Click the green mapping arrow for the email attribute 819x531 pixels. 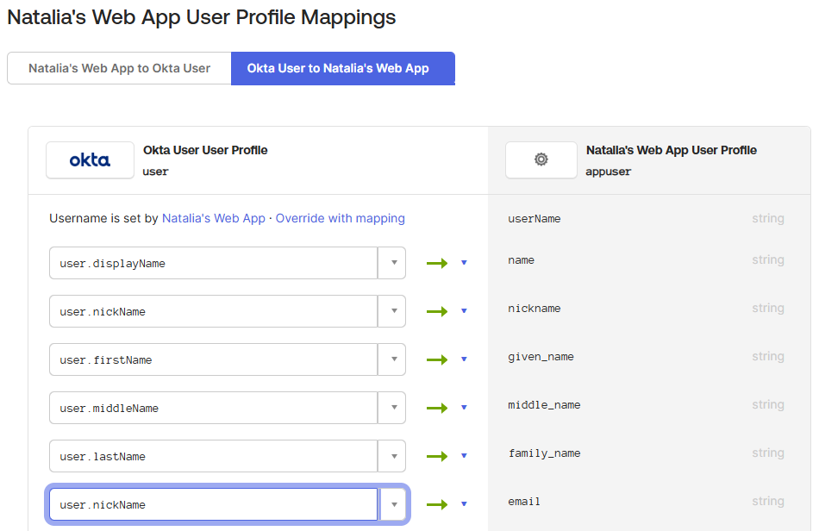437,504
